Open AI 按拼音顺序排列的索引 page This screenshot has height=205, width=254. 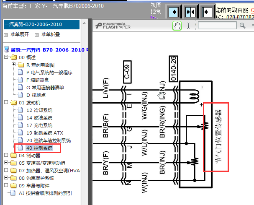point(45,193)
